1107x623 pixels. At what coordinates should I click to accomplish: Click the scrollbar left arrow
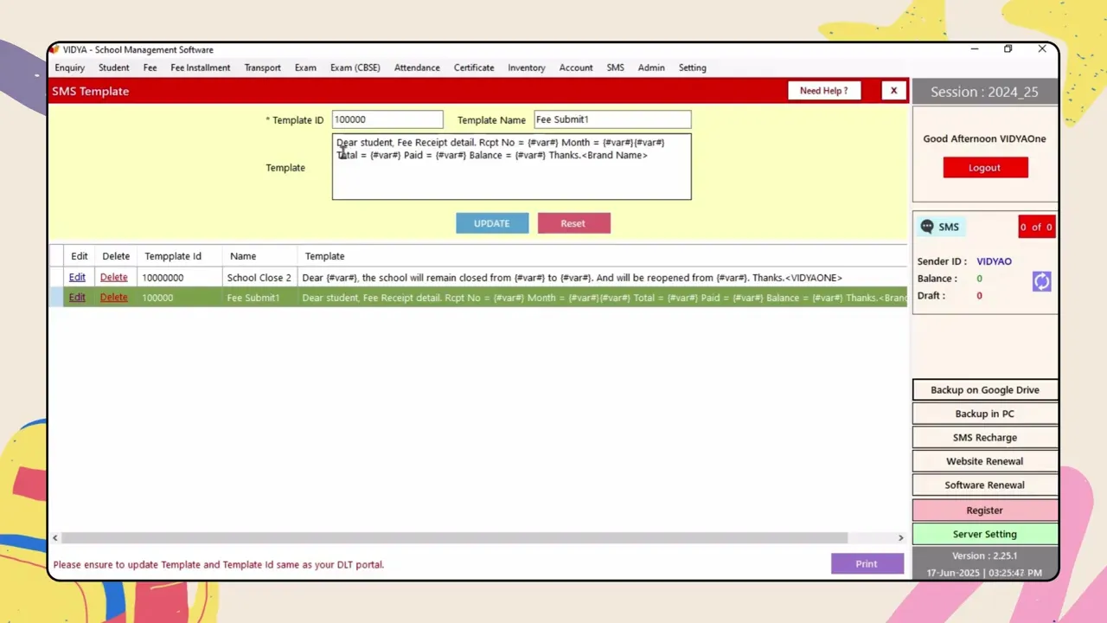click(55, 537)
